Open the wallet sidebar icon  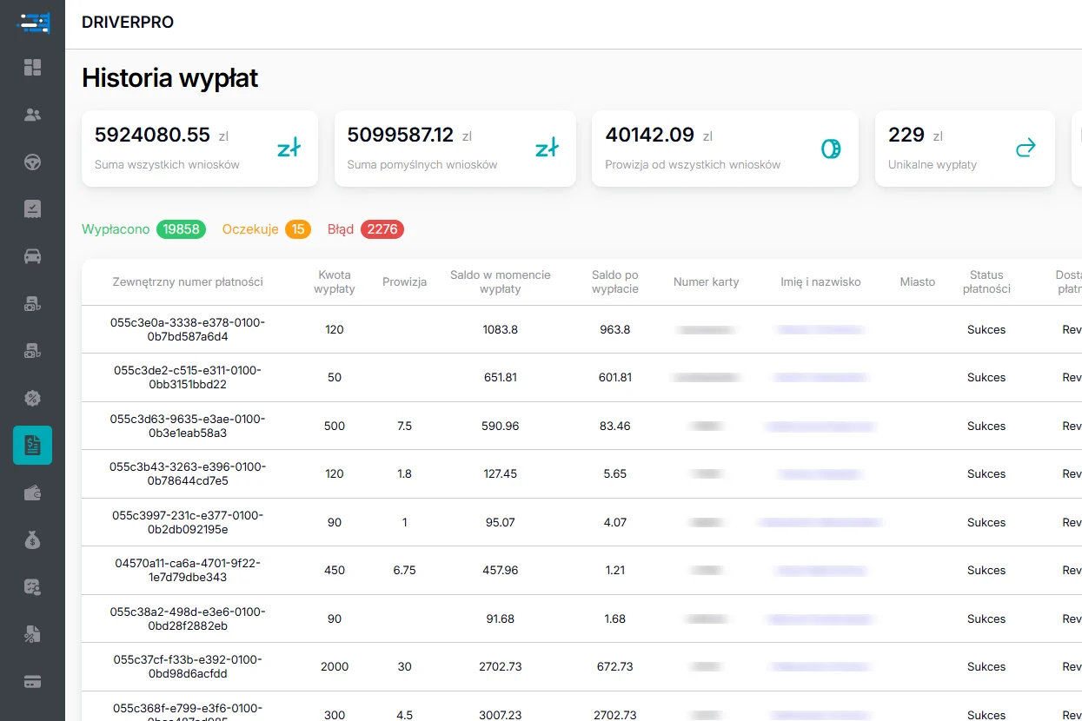32,493
